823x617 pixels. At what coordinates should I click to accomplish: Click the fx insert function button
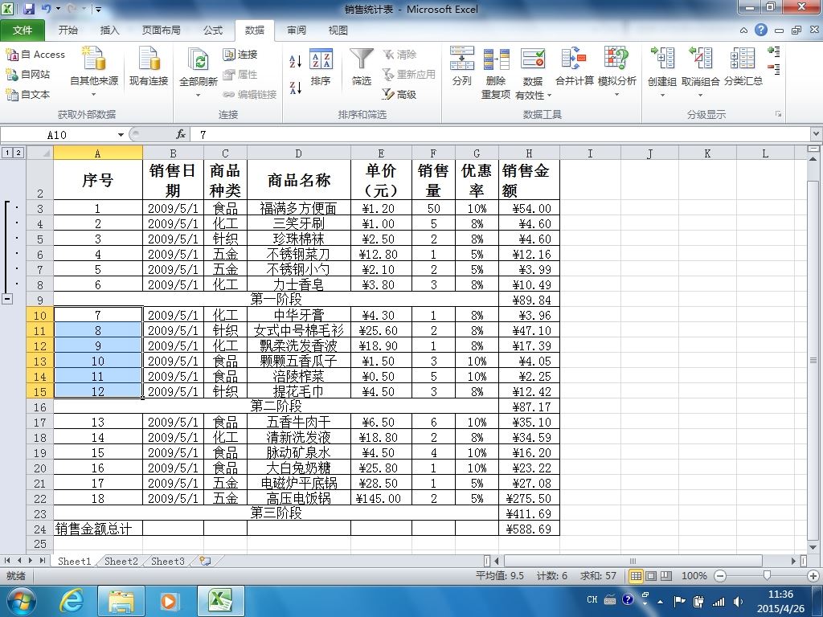[181, 134]
